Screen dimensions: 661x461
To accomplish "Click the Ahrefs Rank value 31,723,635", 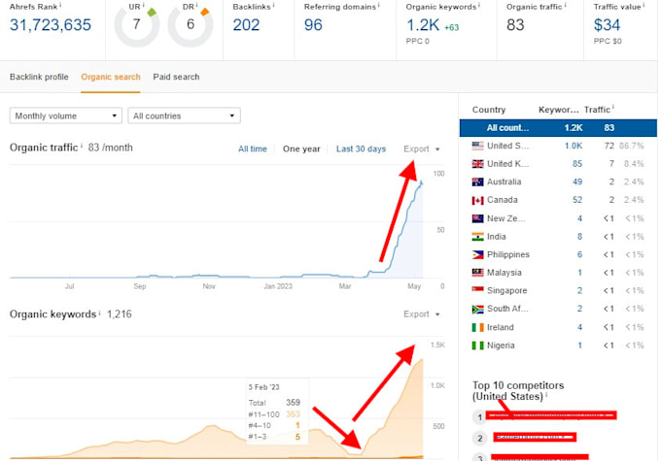I will coord(51,25).
